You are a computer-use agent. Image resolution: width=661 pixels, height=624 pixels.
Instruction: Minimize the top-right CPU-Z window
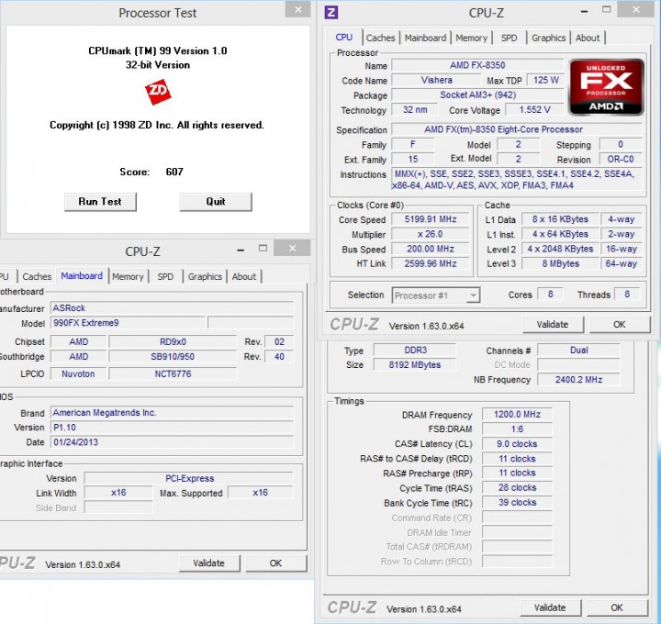click(584, 11)
